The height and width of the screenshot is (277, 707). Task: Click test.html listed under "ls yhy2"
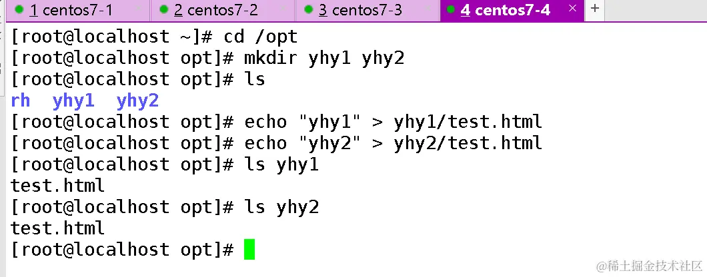click(x=57, y=228)
